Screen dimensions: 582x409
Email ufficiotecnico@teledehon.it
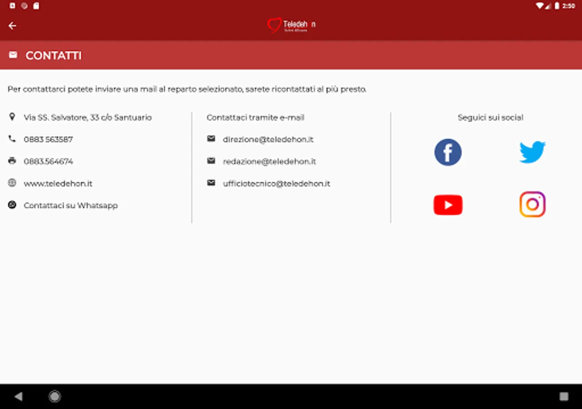click(276, 184)
